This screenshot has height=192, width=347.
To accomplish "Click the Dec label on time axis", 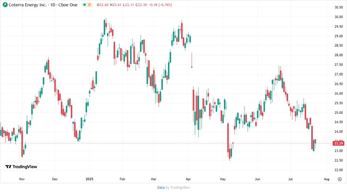I will (55, 179).
